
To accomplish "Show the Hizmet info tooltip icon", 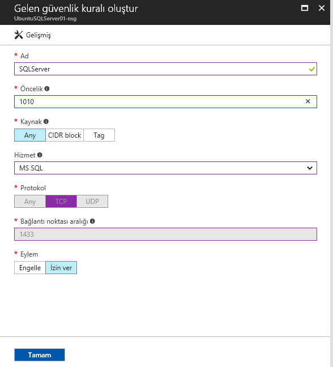I will point(40,155).
